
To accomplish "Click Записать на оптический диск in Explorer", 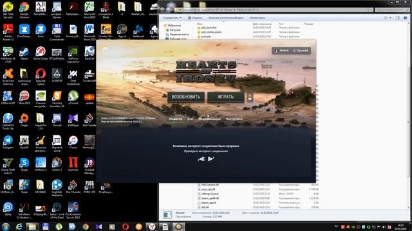I will (x=226, y=18).
